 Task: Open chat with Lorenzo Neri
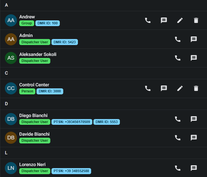click(194, 168)
